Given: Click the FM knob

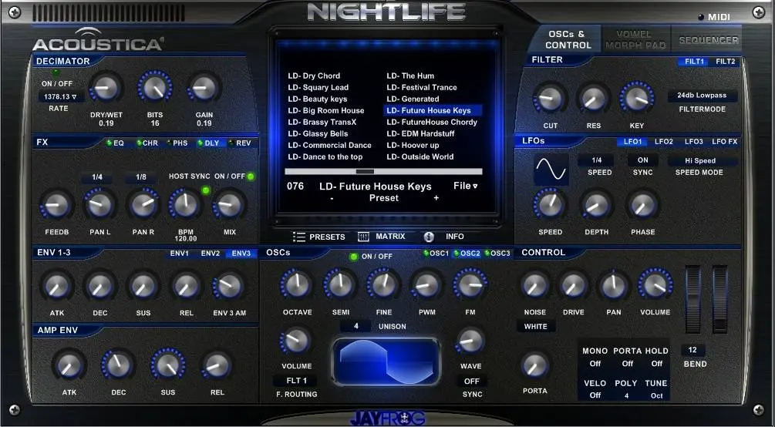Looking at the screenshot, I should click(470, 285).
